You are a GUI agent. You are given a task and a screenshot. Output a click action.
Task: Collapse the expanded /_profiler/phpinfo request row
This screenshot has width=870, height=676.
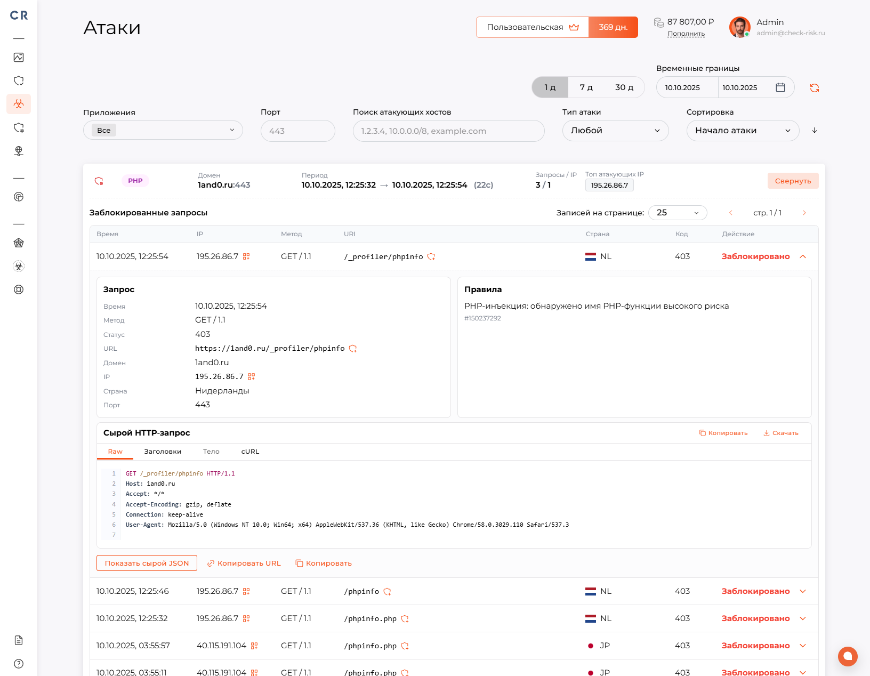803,256
